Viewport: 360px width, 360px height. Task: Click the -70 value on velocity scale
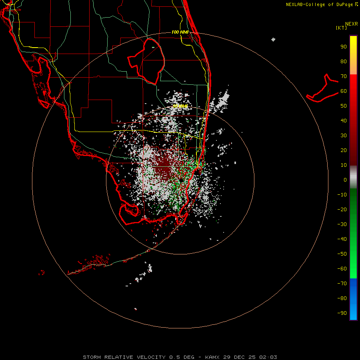coord(342,284)
